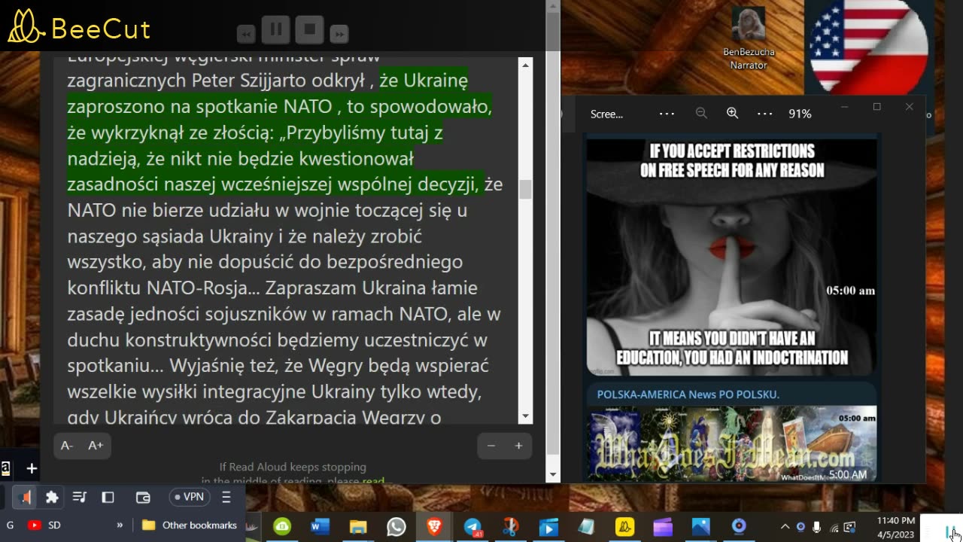Open the G bookmark
Screen dimensions: 963x542
pos(11,525)
